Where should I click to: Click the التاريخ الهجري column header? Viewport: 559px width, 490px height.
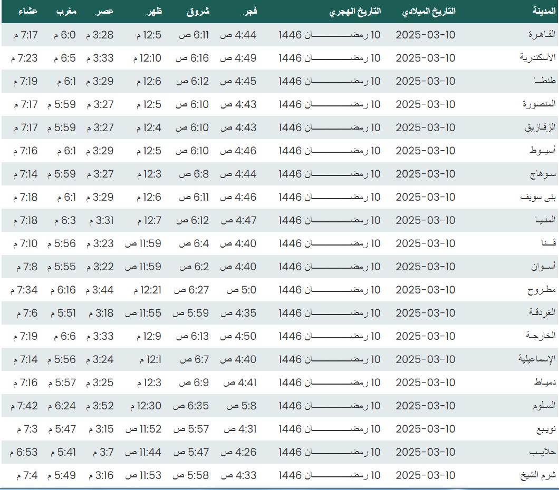355,12
